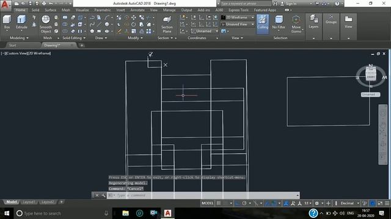Image resolution: width=391 pixels, height=219 pixels.
Task: Toggle grid display in status bar
Action: tap(219, 203)
